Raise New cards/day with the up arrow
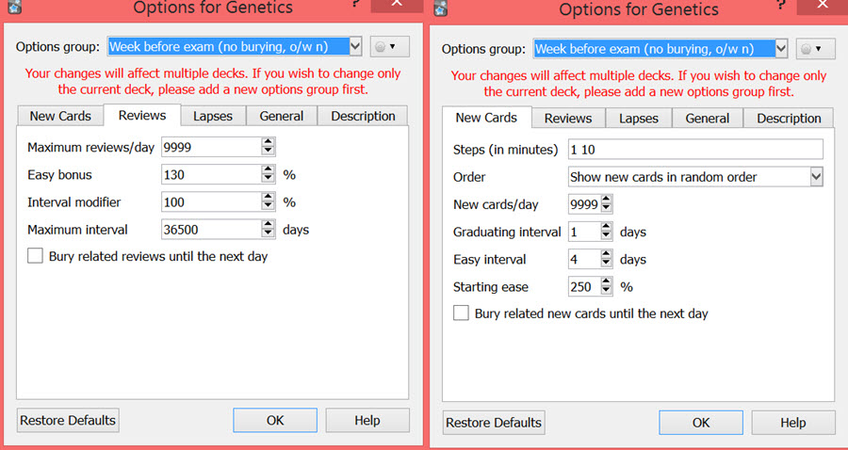Screen dimensions: 848x450 pyautogui.click(x=606, y=200)
